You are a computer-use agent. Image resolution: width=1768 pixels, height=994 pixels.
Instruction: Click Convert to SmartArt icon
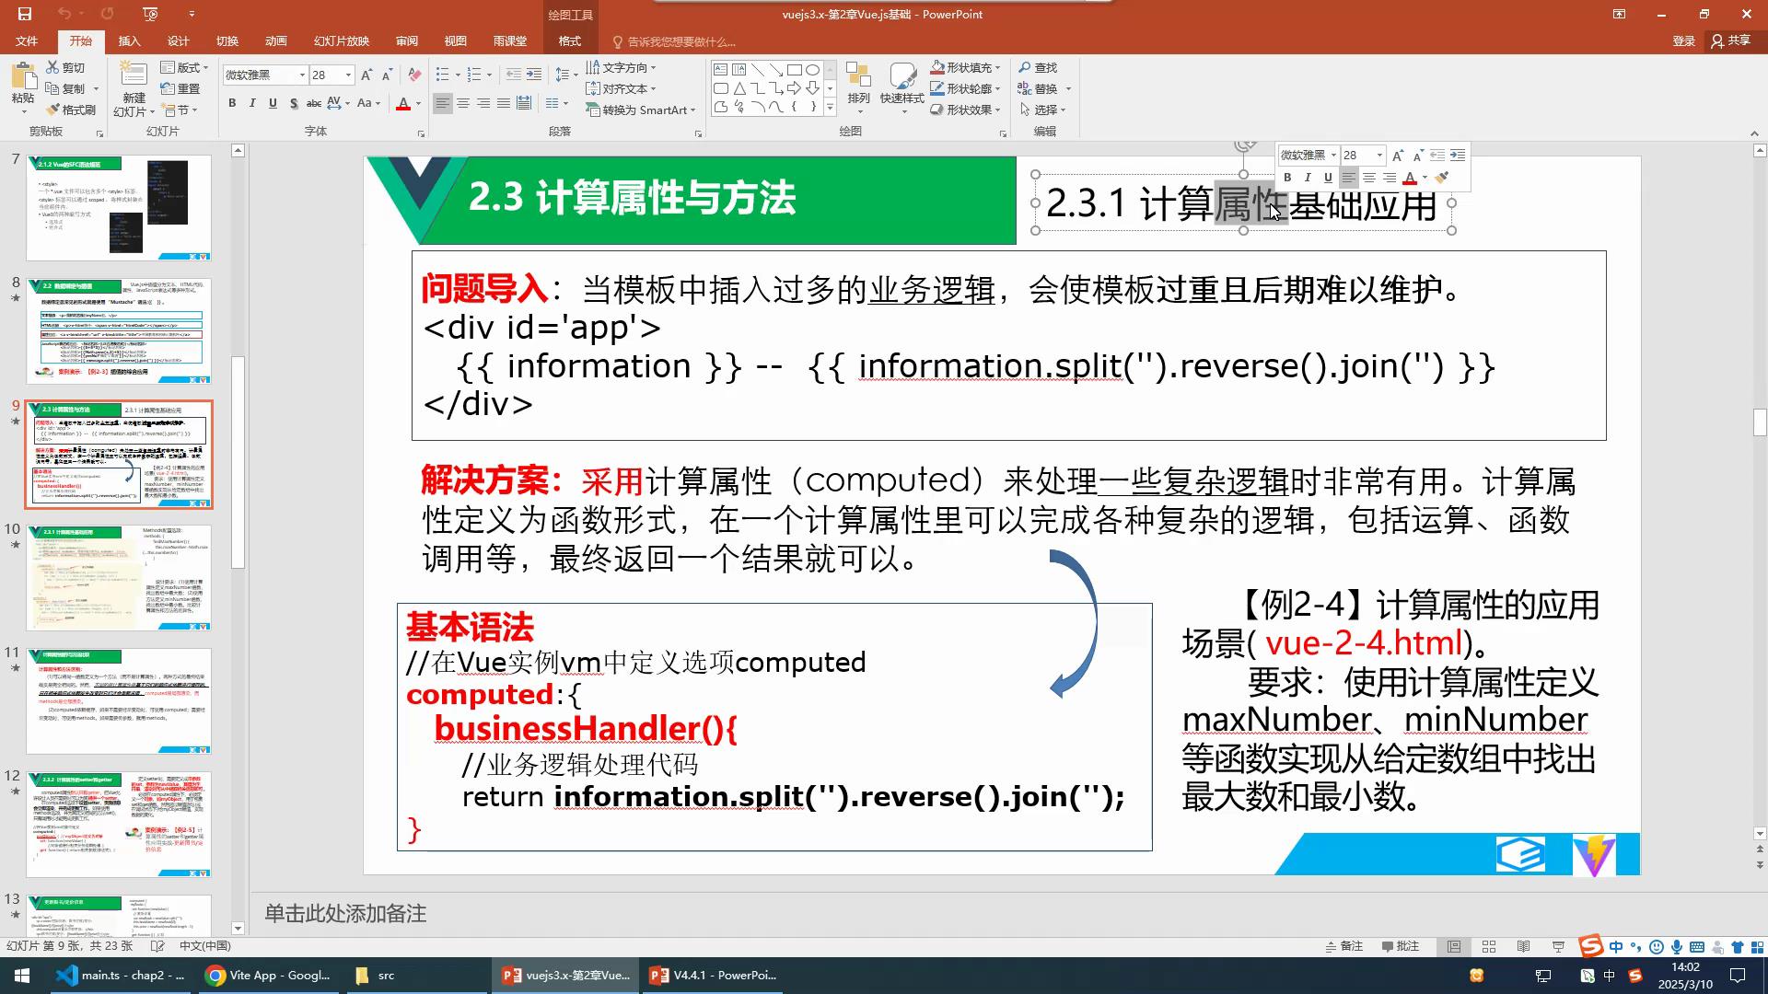click(x=593, y=110)
